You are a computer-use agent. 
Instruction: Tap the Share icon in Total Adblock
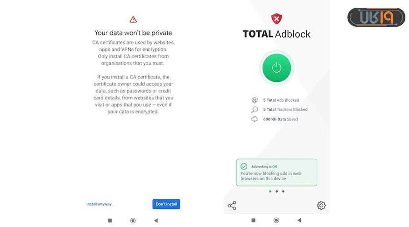tap(232, 206)
